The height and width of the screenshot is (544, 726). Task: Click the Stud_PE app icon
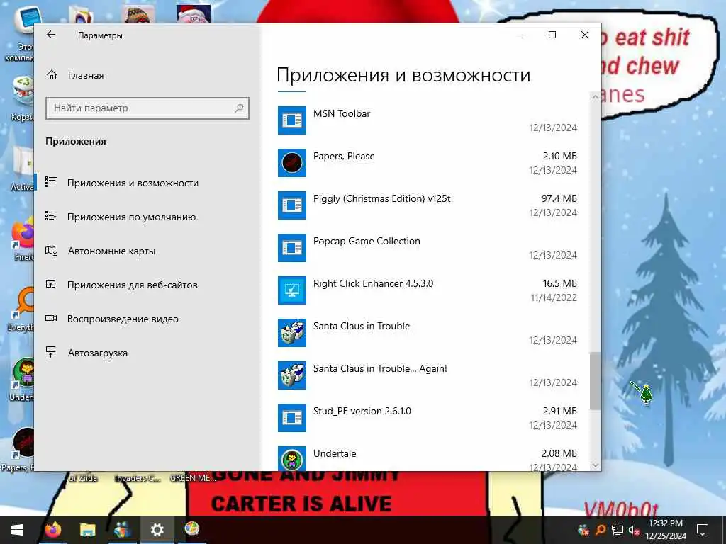(x=291, y=418)
